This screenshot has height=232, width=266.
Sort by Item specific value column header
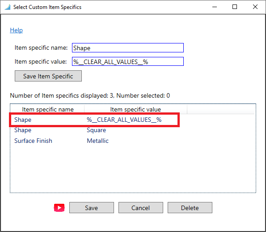pyautogui.click(x=135, y=109)
